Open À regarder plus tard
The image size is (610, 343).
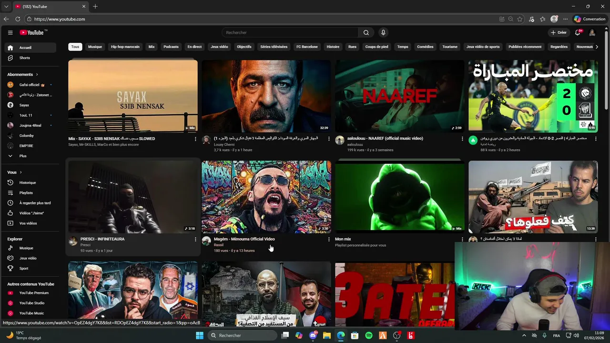(x=30, y=203)
